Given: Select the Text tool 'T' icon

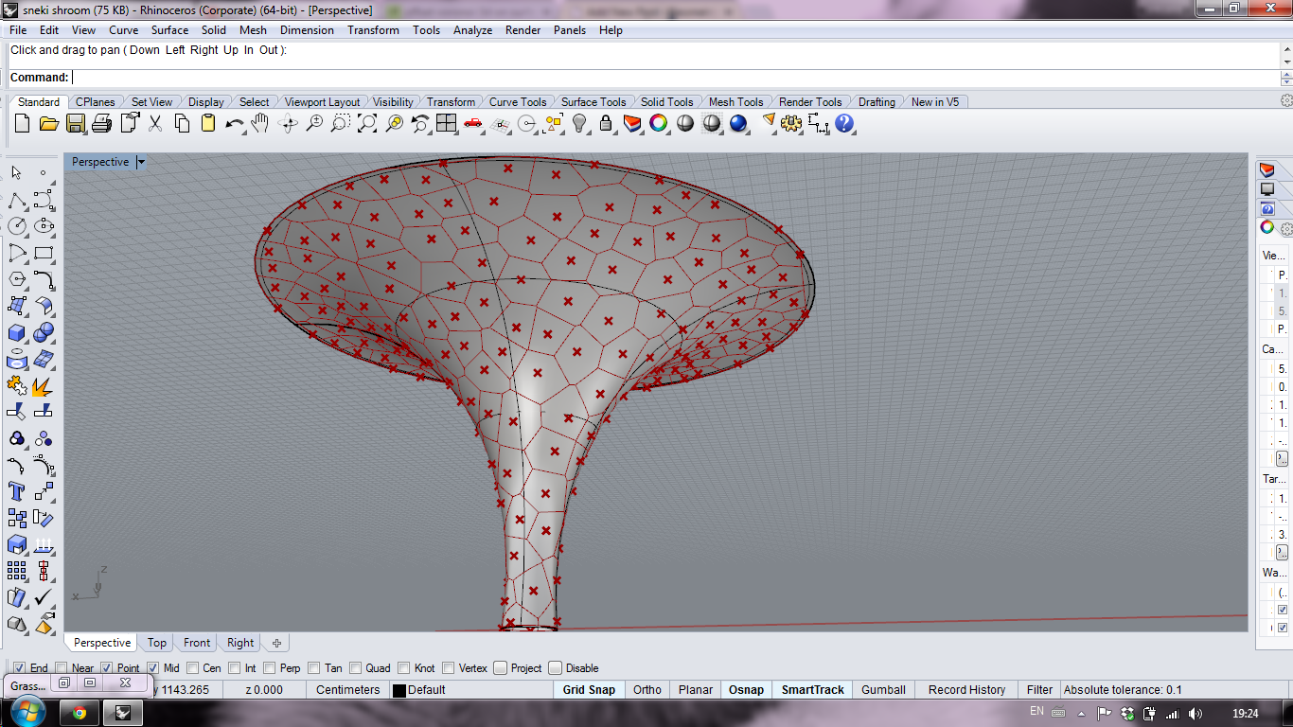Looking at the screenshot, I should pos(16,491).
